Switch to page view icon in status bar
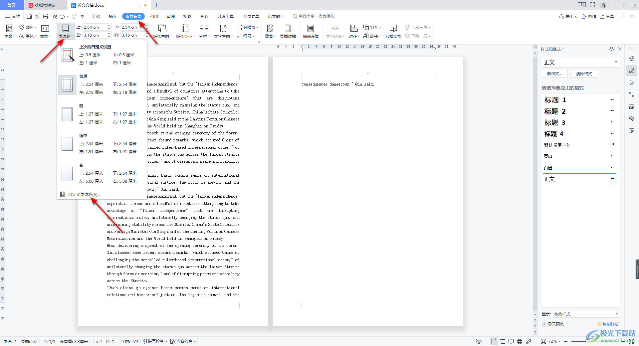The width and height of the screenshot is (639, 346). (494, 341)
